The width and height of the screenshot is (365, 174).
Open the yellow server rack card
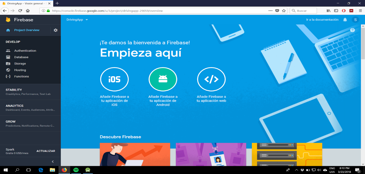click(287, 154)
